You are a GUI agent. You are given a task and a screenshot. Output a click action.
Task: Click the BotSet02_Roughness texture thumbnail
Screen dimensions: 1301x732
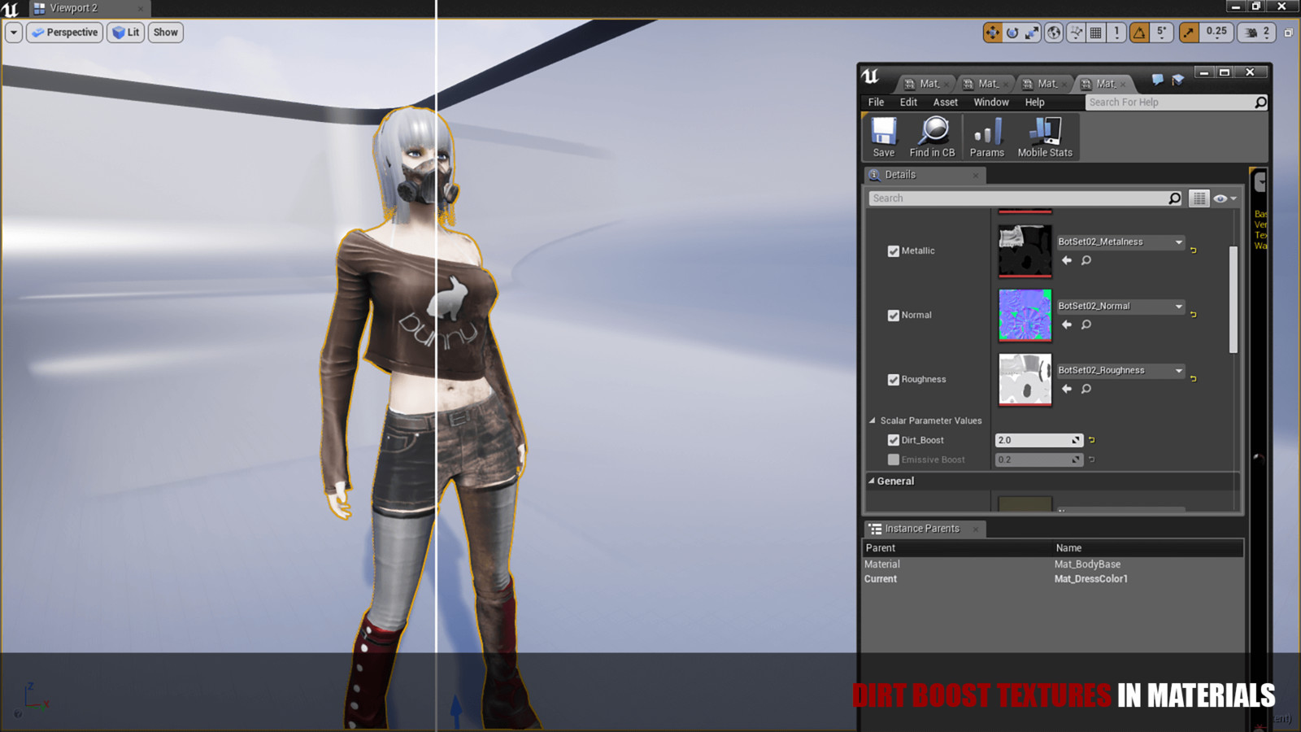pyautogui.click(x=1025, y=380)
